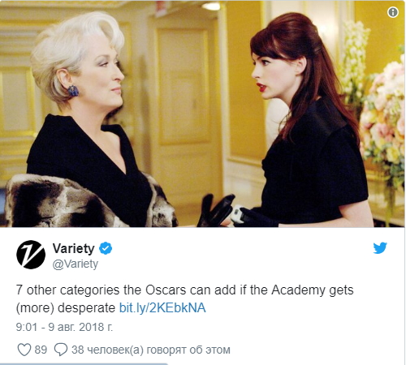Viewport: 406px width, 365px height.
Task: Click the reply speech bubble icon
Action: coord(61,350)
